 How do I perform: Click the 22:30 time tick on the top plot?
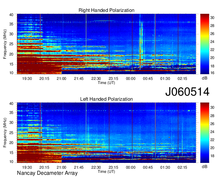(x=96, y=79)
